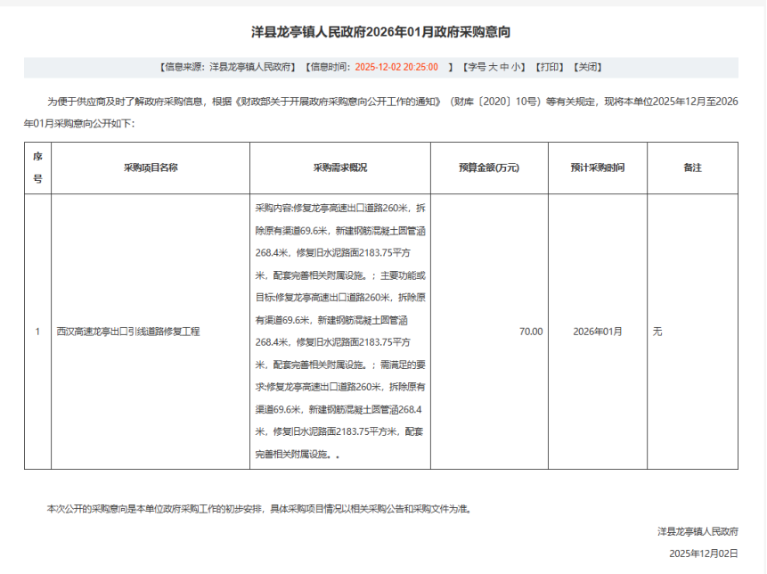Click the 打印 print link
This screenshot has width=767, height=574.
[550, 67]
